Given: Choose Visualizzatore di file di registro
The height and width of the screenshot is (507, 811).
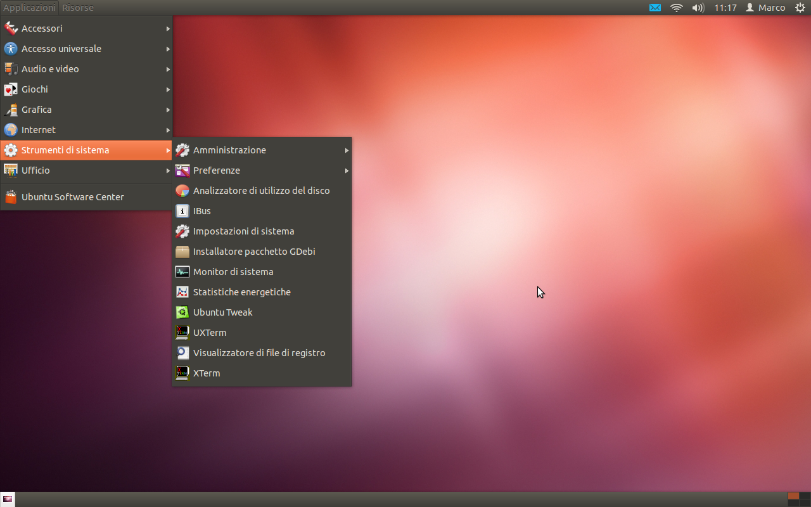Looking at the screenshot, I should tap(262, 353).
